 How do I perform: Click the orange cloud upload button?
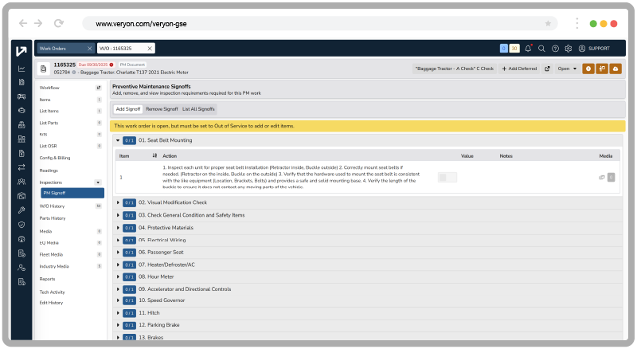click(x=616, y=69)
